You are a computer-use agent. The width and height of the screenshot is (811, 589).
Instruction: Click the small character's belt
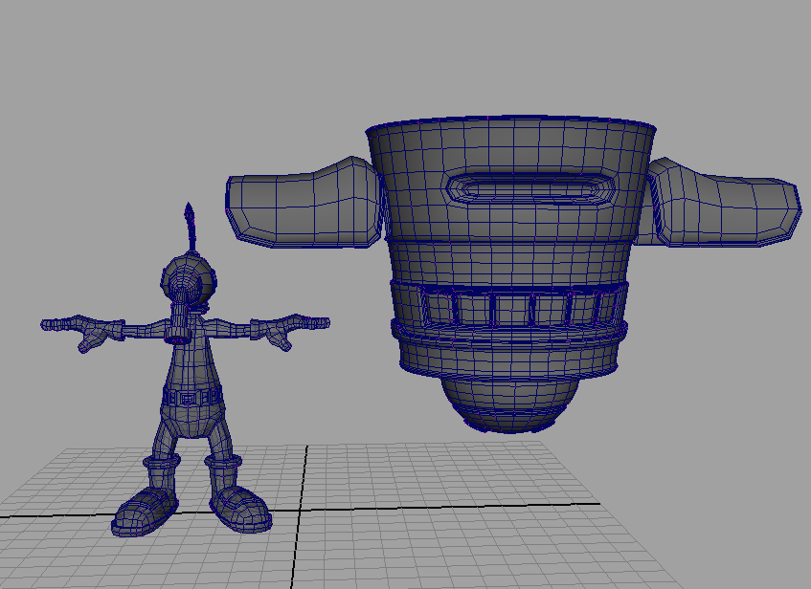coord(192,396)
